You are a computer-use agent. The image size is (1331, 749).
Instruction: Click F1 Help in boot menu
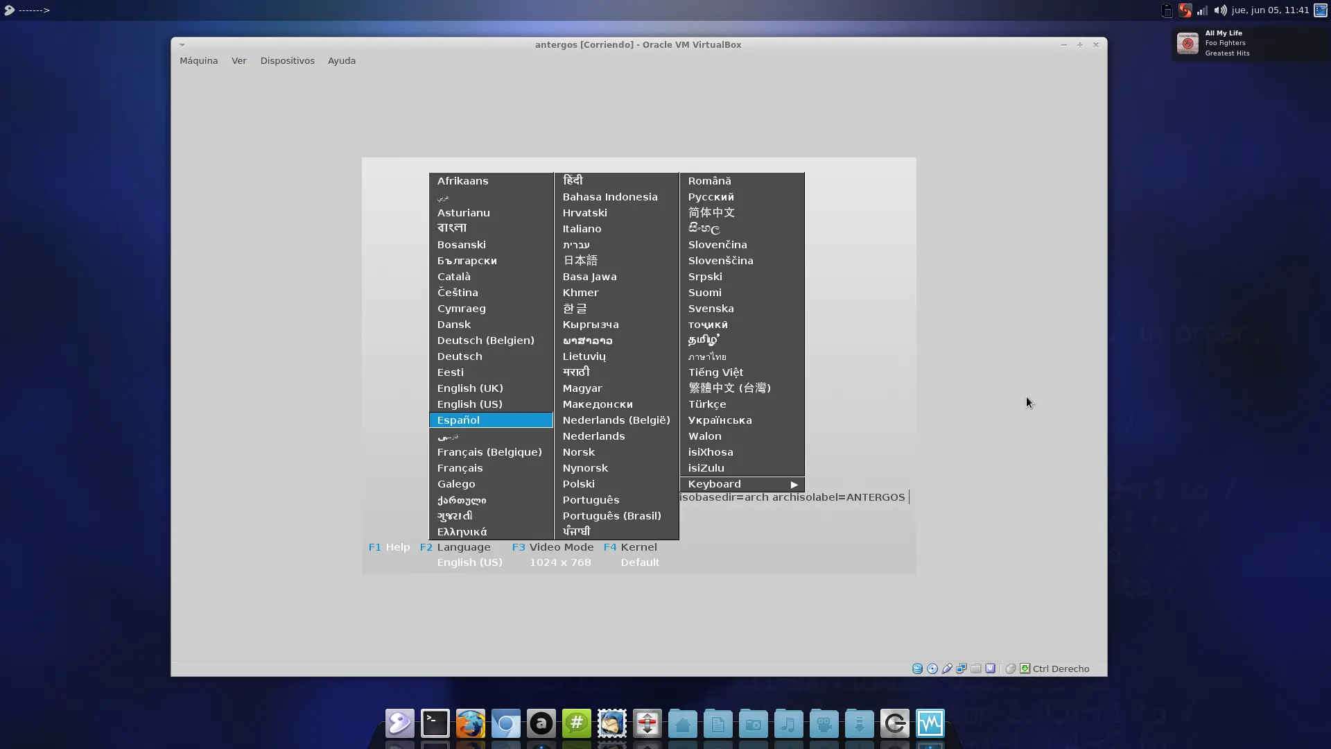389,547
